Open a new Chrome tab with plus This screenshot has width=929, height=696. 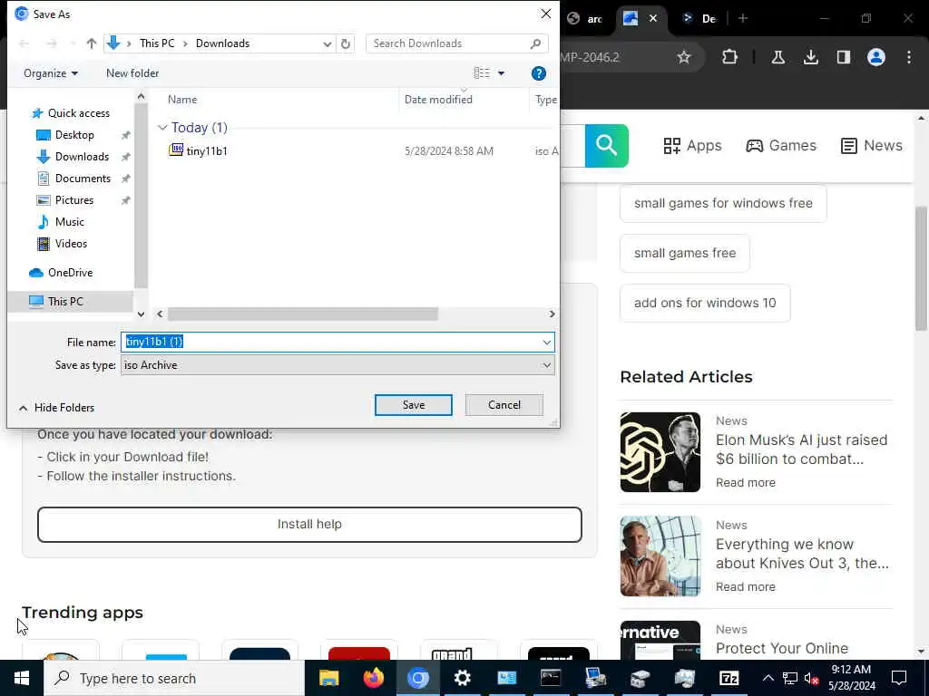point(743,18)
